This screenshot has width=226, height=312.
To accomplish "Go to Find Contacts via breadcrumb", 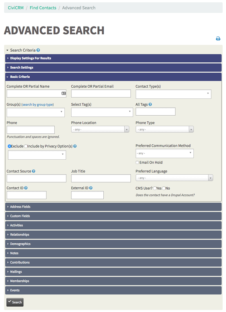I will coord(43,8).
